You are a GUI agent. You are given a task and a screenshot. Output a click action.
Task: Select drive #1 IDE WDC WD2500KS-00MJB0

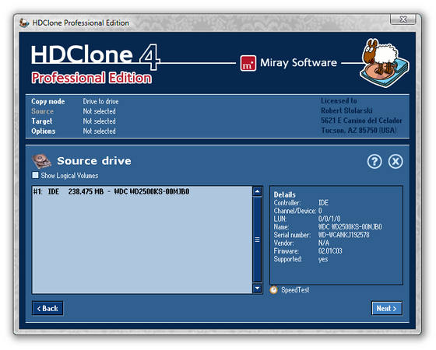(x=142, y=191)
